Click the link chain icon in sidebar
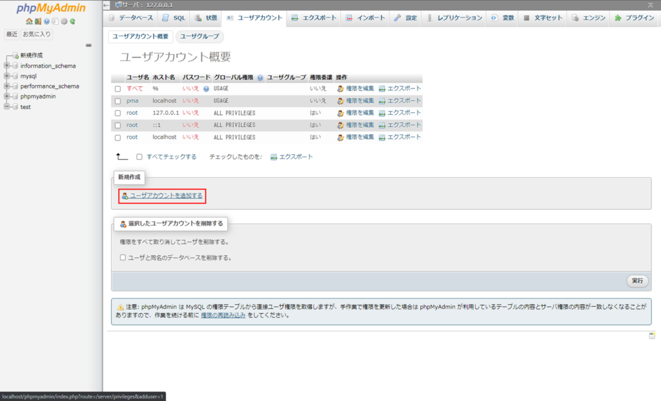Screen dimensions: 661x401 (x=88, y=45)
